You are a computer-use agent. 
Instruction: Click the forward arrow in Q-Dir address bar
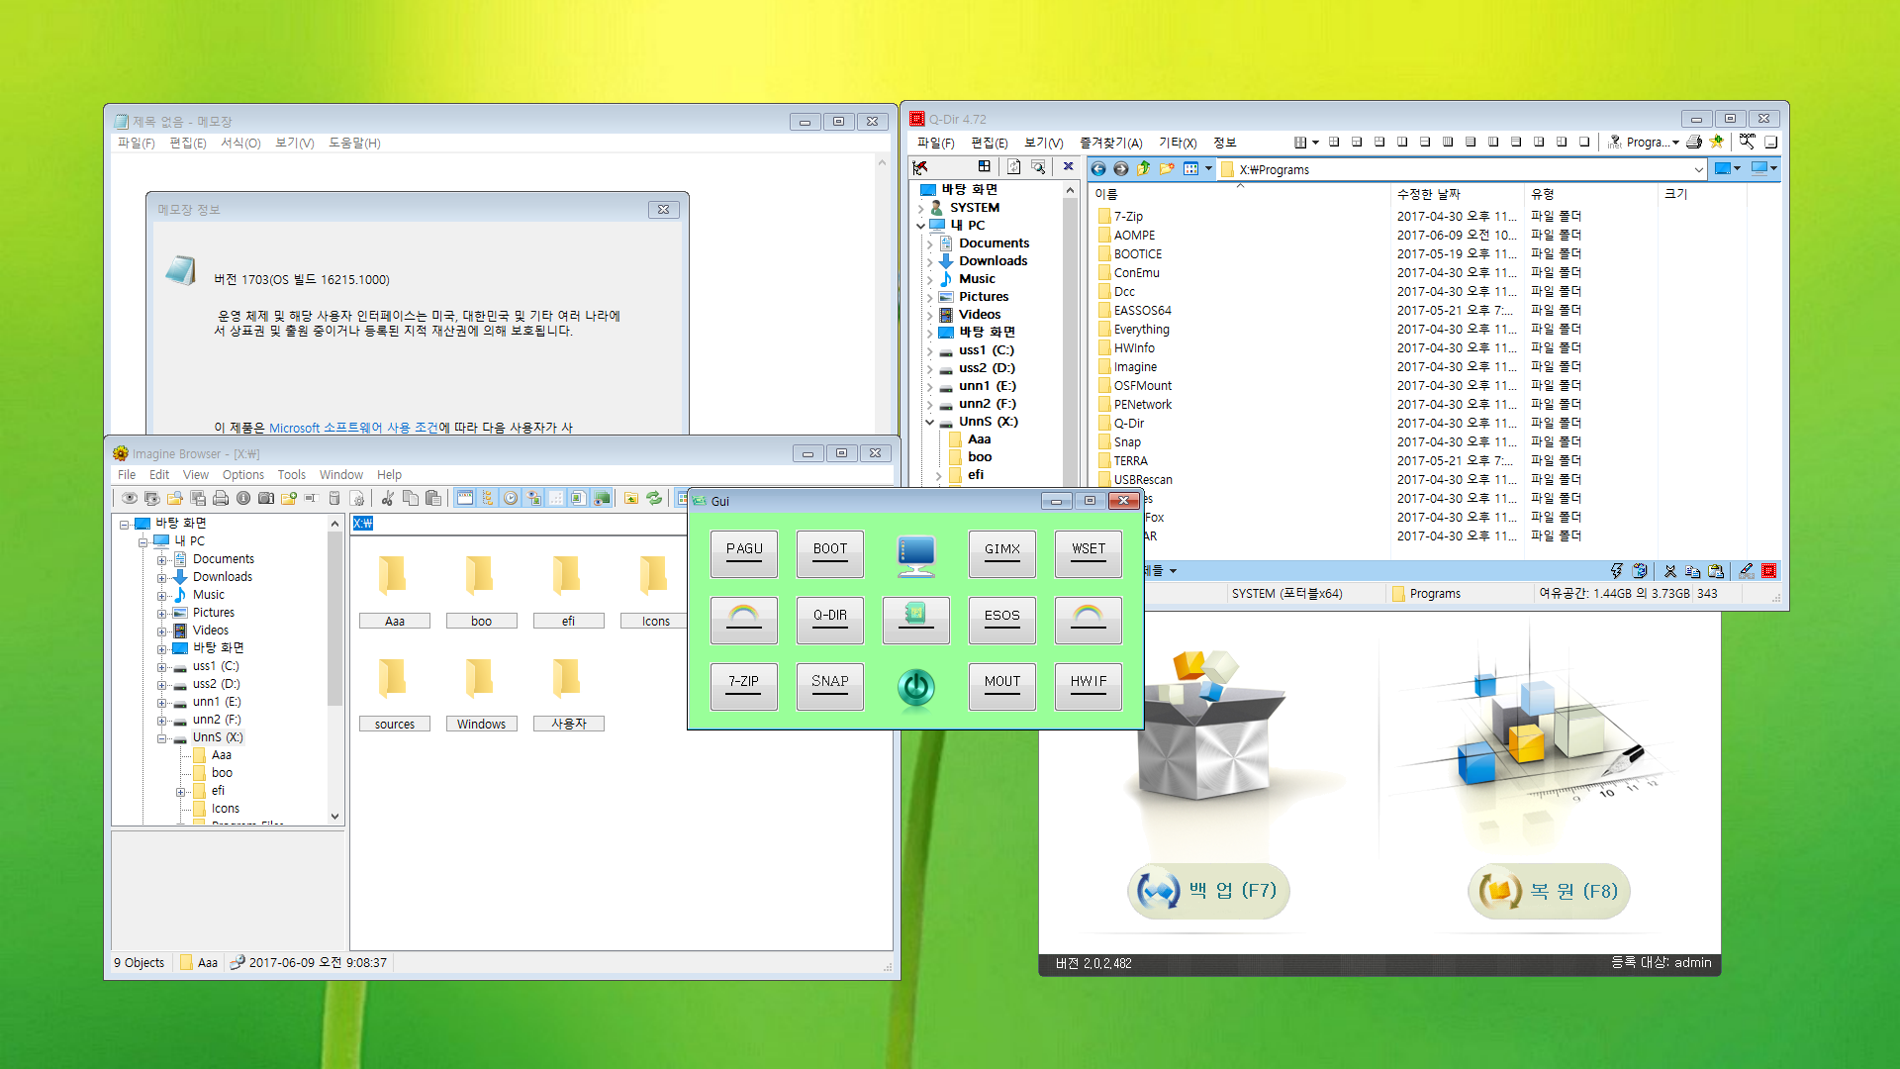coord(1121,169)
